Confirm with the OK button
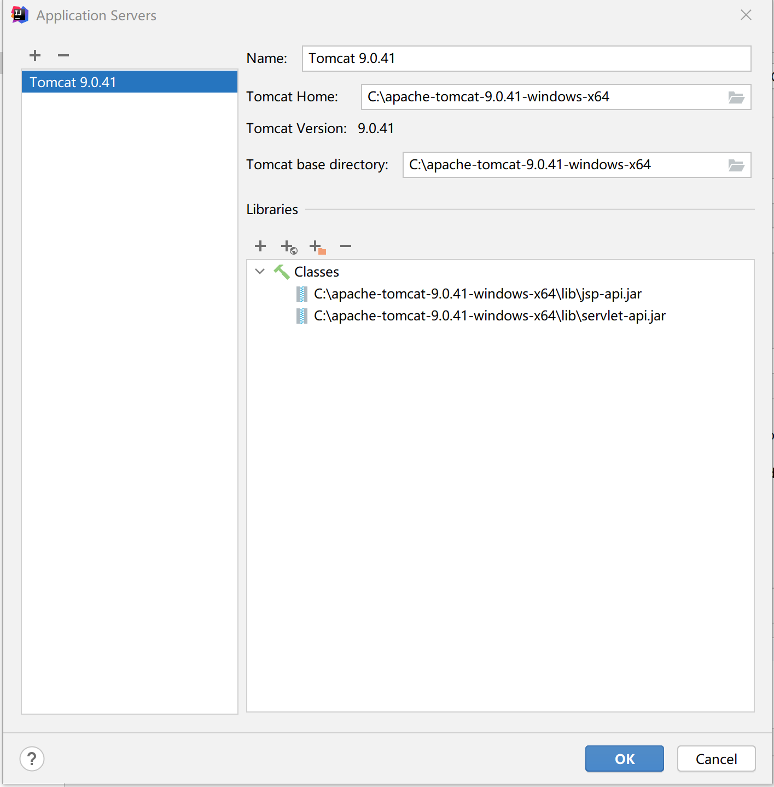 [x=625, y=759]
